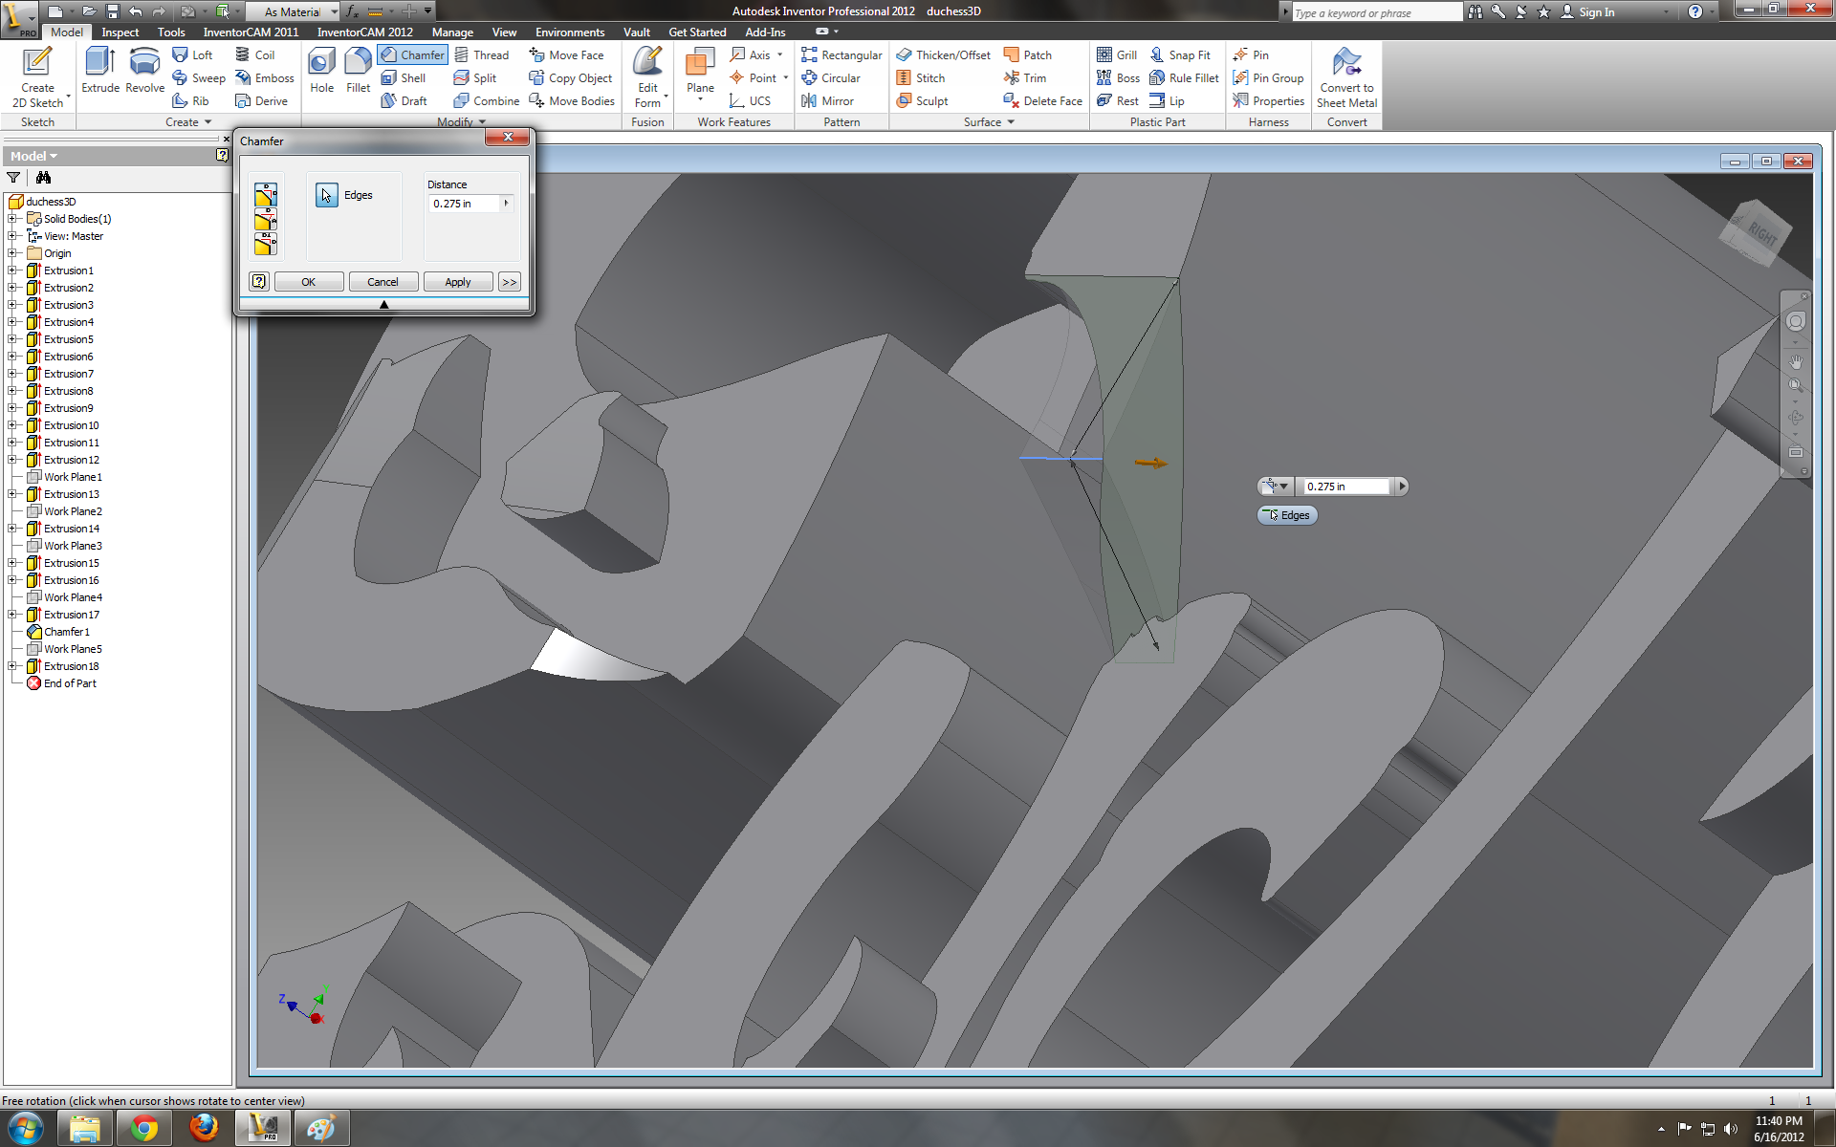The width and height of the screenshot is (1836, 1147).
Task: Select the Extrude tool
Action: click(100, 71)
